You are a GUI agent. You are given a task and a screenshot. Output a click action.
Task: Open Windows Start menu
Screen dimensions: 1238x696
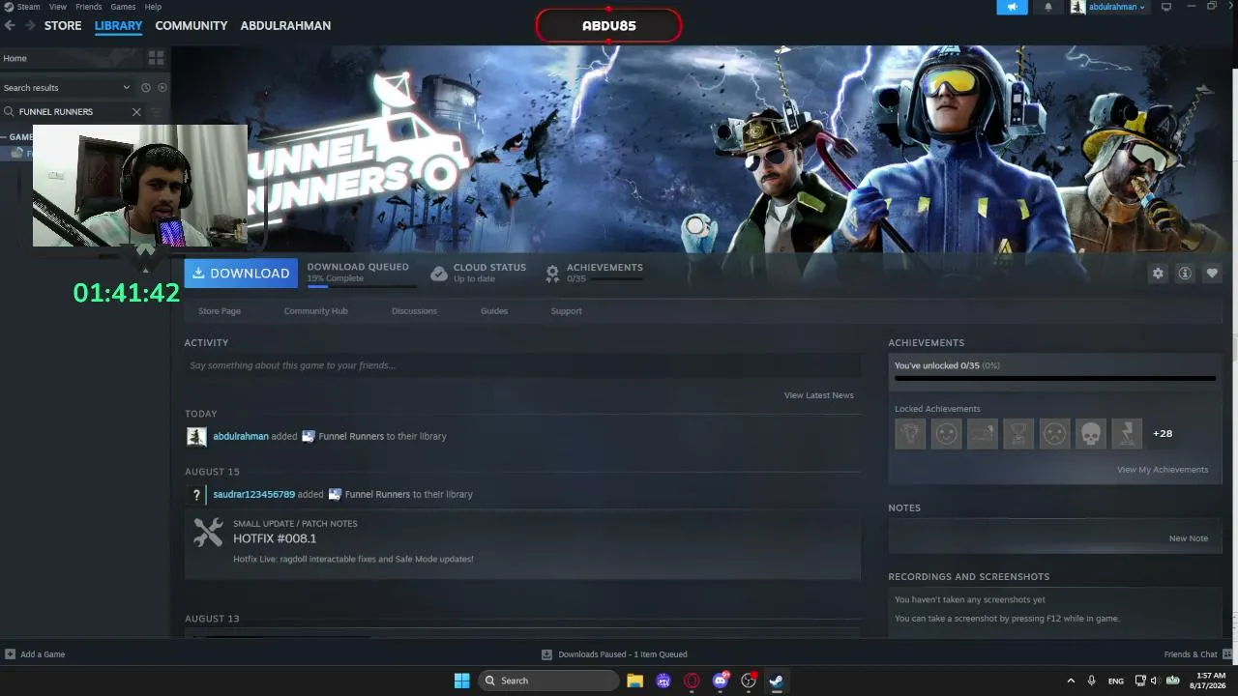pyautogui.click(x=462, y=681)
